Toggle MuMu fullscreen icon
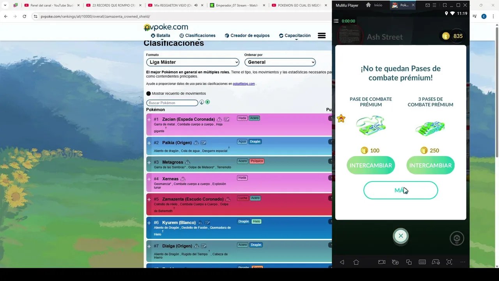 449,262
